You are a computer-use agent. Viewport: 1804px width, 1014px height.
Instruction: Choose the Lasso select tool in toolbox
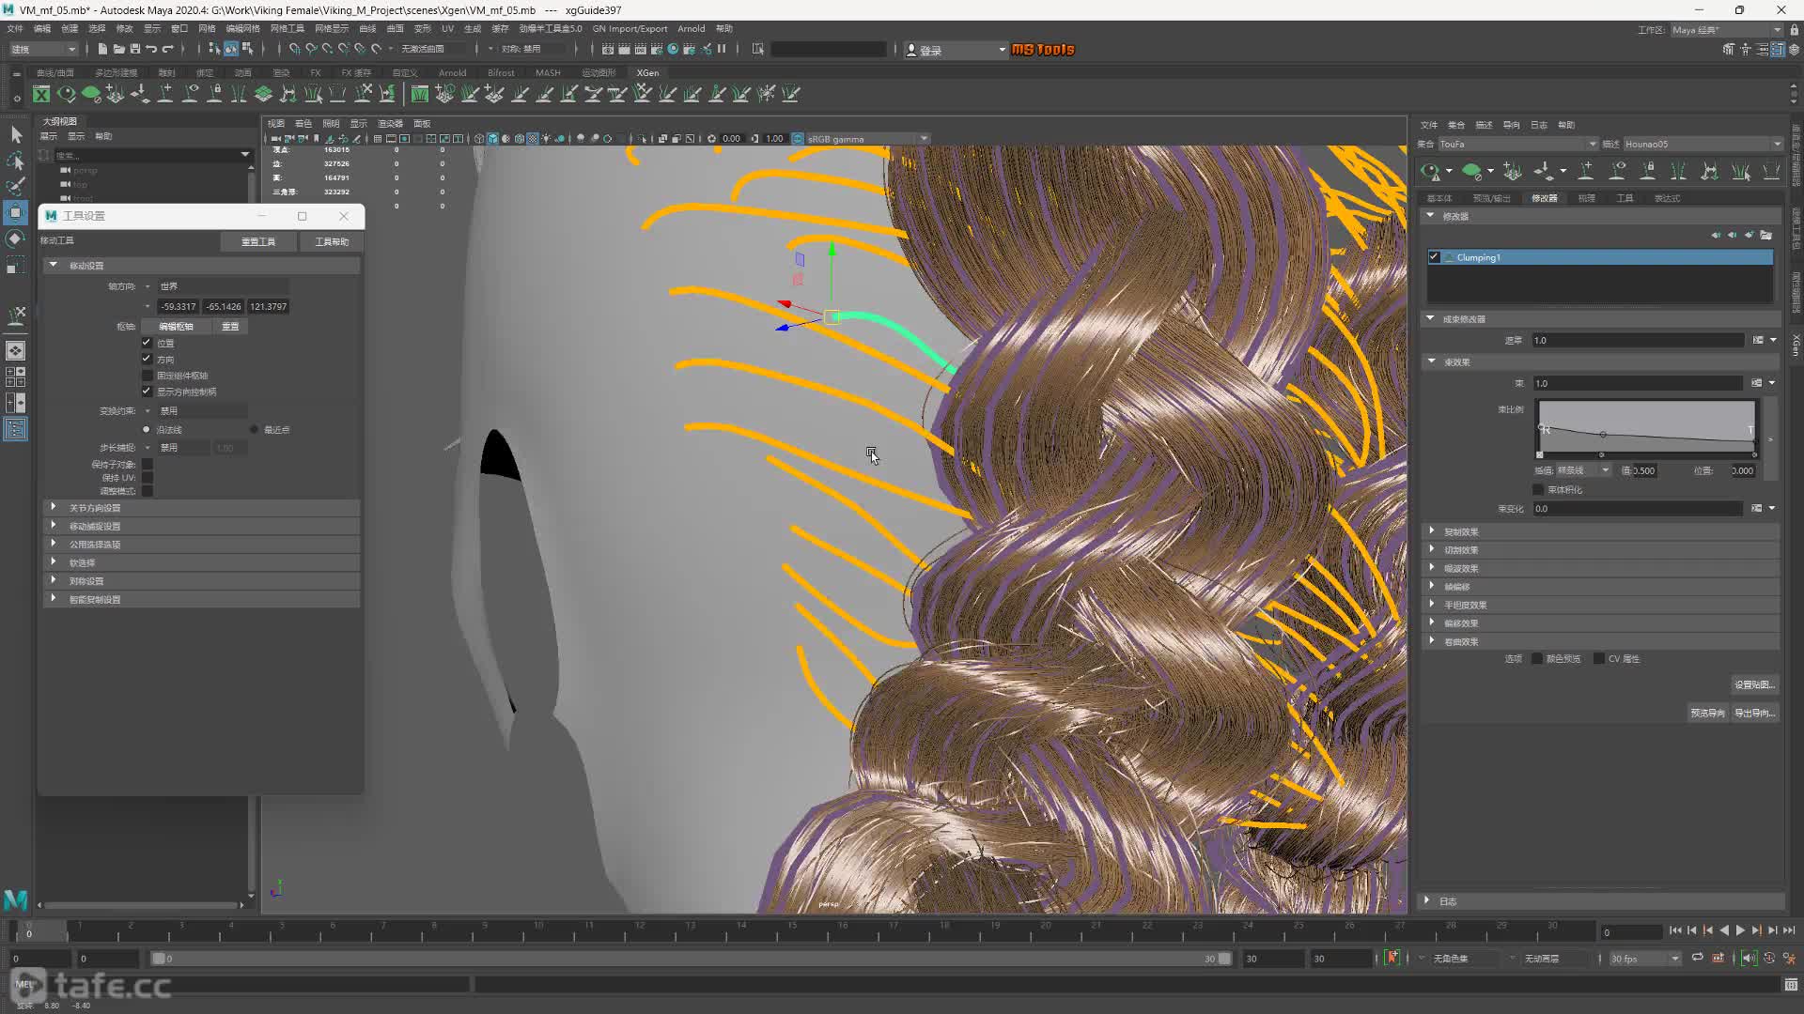(x=16, y=161)
